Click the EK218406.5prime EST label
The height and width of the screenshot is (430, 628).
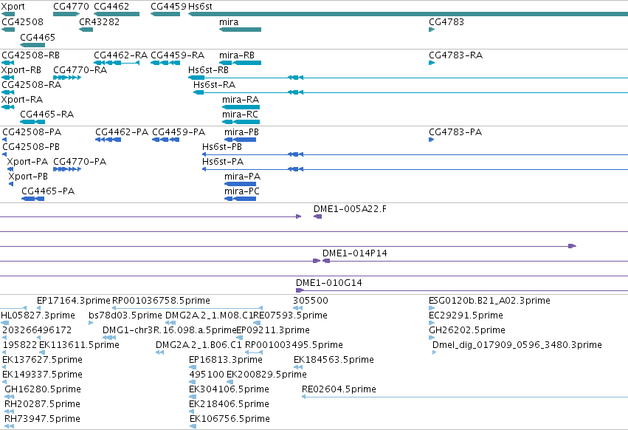[229, 404]
